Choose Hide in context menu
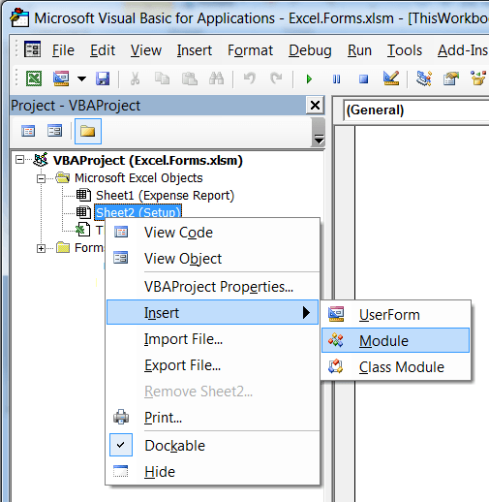489x502 pixels. pyautogui.click(x=213, y=472)
